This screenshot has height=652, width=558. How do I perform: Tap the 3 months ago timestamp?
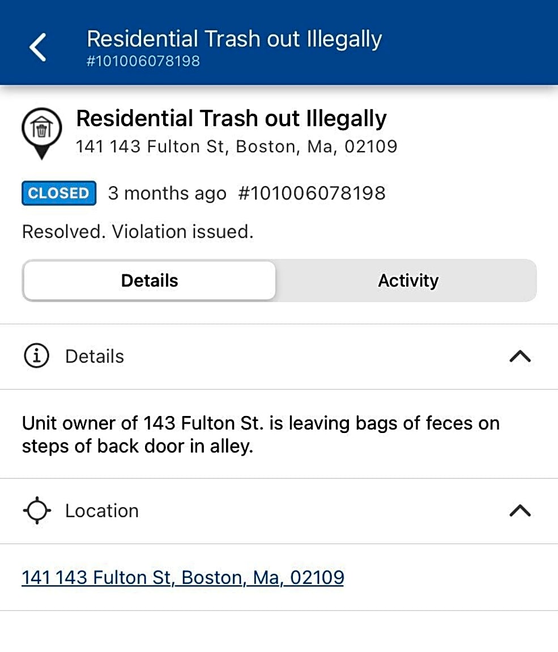click(167, 194)
